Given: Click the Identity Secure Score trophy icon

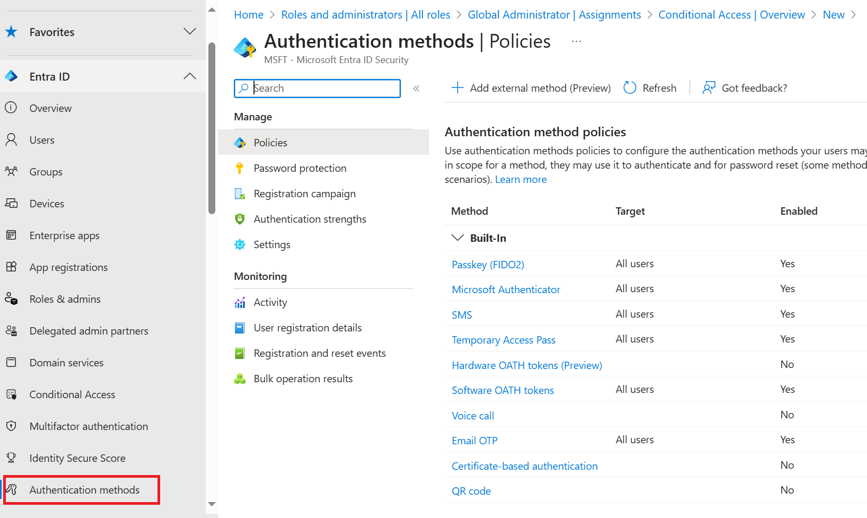Looking at the screenshot, I should [x=11, y=458].
